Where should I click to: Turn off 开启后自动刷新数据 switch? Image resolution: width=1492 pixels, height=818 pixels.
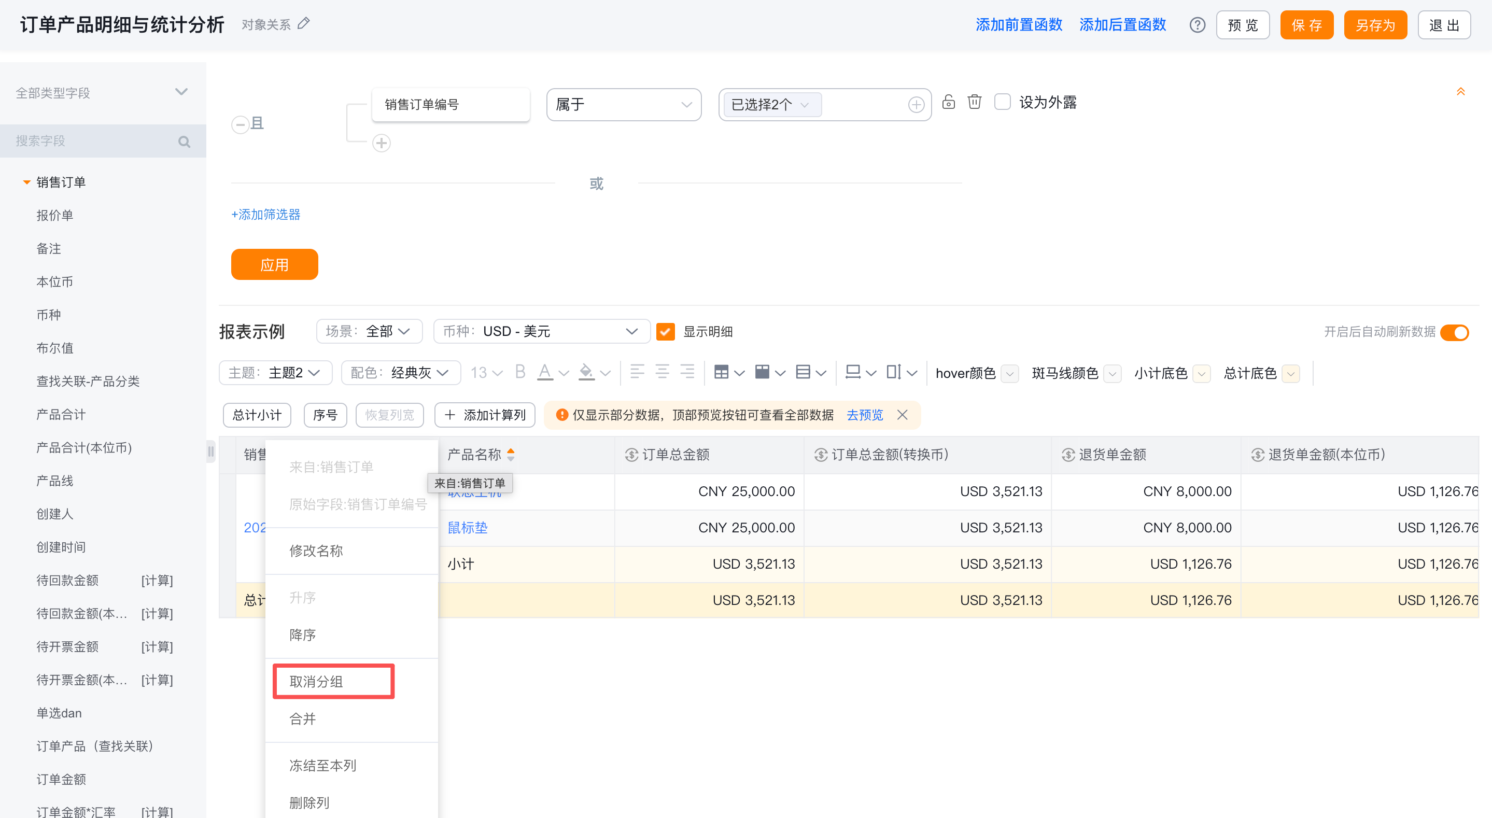[1454, 332]
